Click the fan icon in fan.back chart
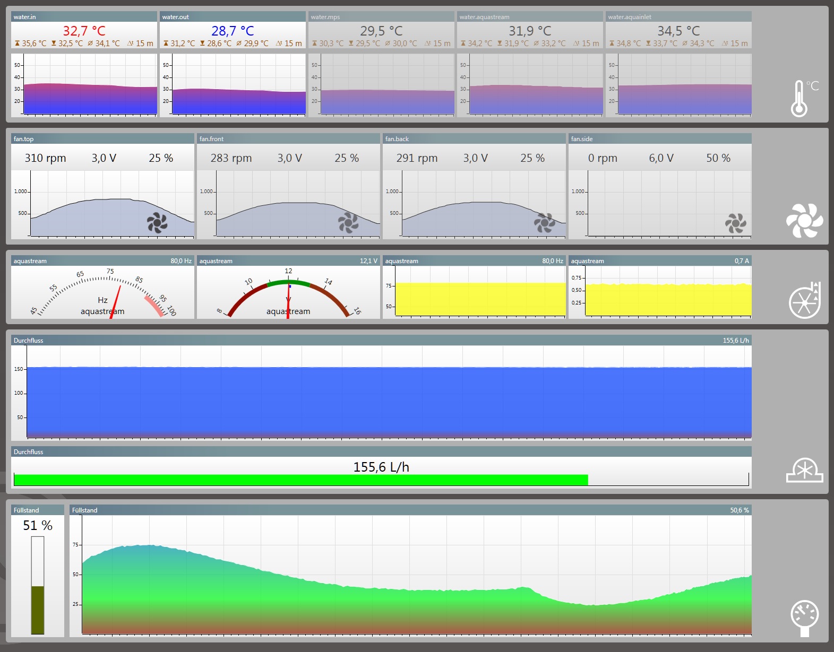This screenshot has width=834, height=652. [x=545, y=223]
